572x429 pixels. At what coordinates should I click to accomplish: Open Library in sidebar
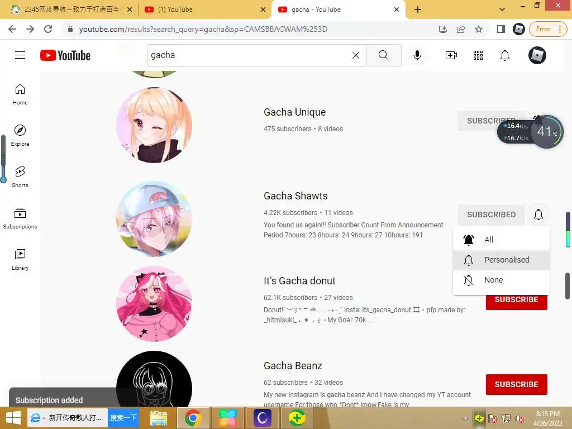point(20,259)
